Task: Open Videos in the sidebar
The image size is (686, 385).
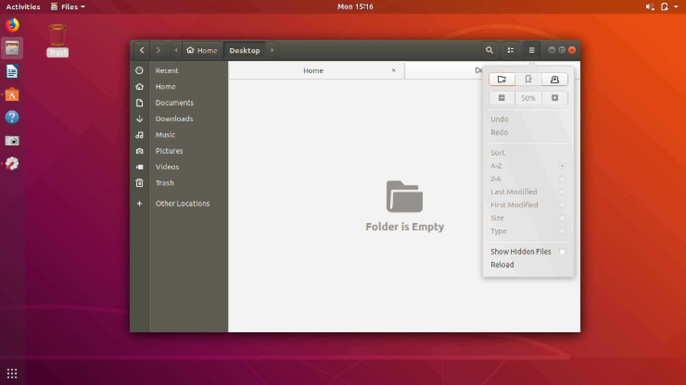Action: 179,167
